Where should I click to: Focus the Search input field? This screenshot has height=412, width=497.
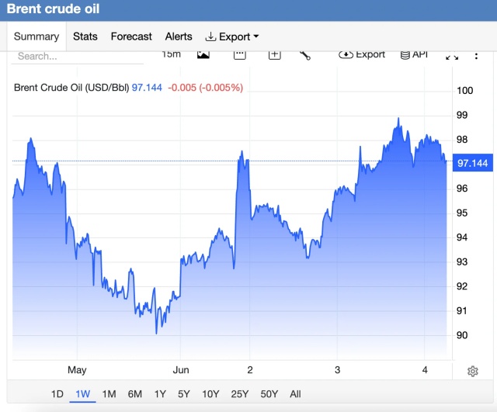(x=78, y=57)
